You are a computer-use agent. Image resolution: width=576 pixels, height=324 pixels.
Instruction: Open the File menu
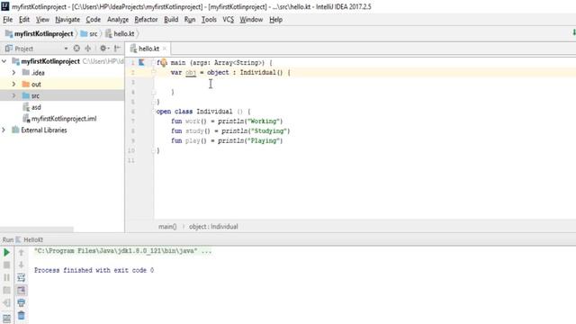8,20
